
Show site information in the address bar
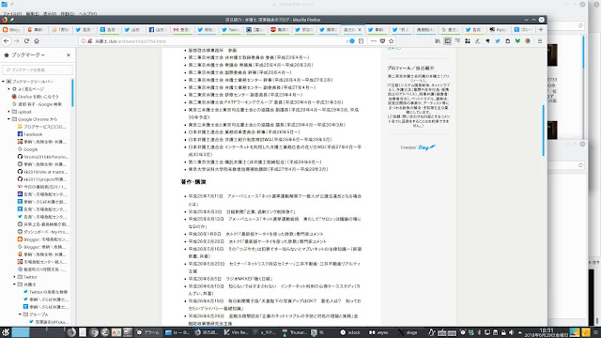(84, 41)
